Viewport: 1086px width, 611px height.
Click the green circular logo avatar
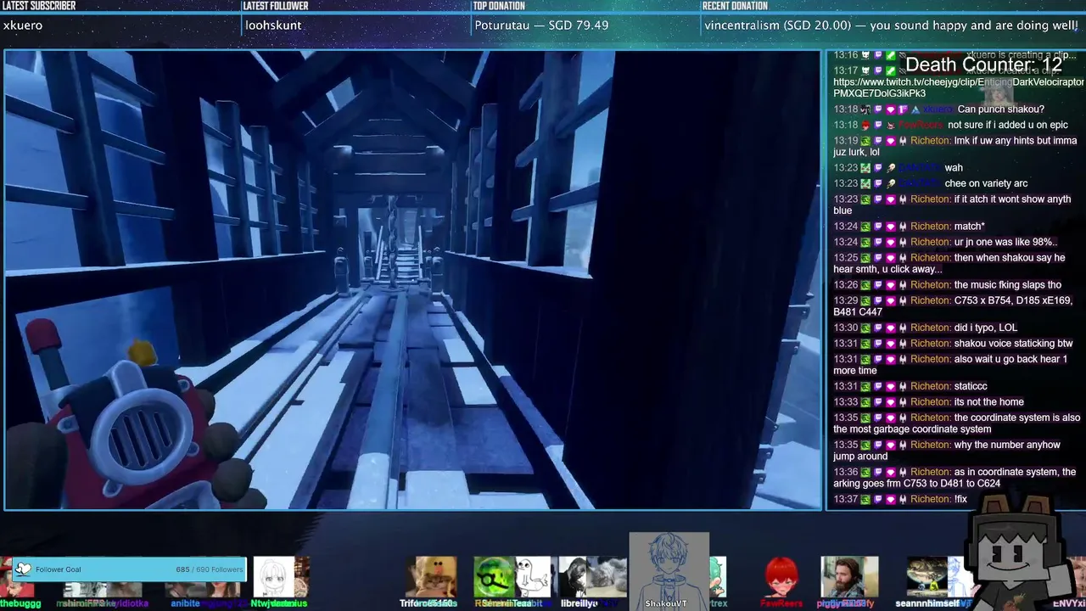(494, 577)
